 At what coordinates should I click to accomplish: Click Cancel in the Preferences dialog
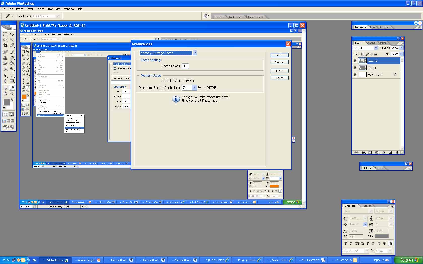click(x=279, y=62)
